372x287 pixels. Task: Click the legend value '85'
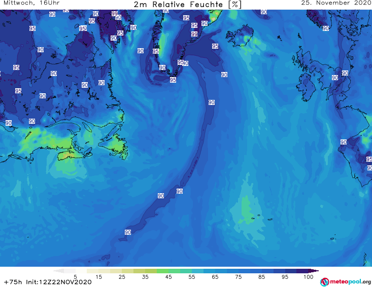[261, 277]
